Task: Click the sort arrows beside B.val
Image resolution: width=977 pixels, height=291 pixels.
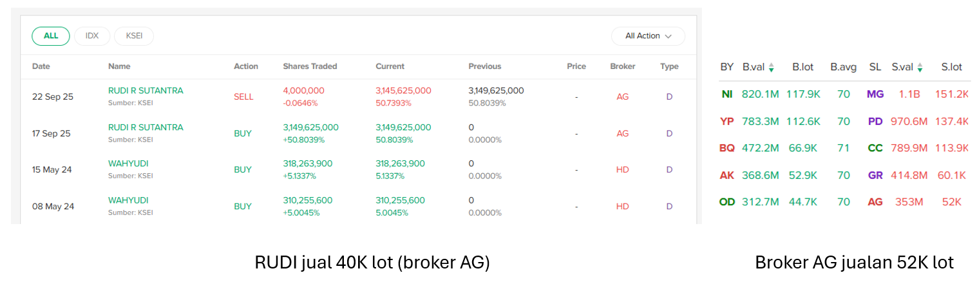Action: point(771,67)
